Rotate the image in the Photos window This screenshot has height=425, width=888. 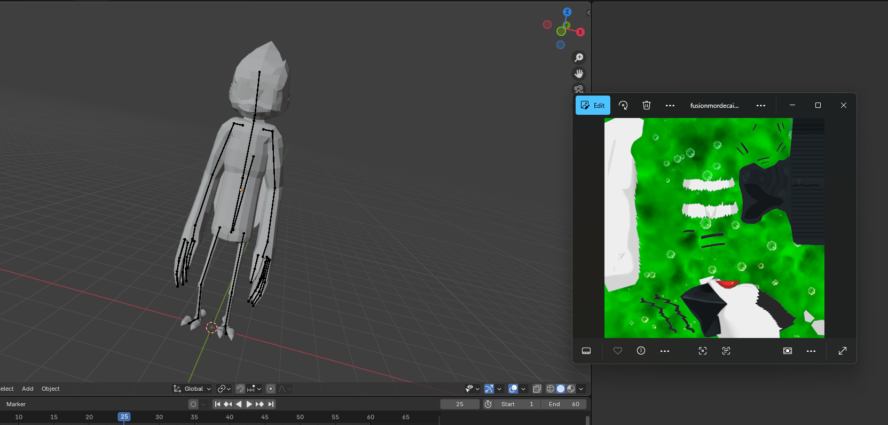coord(623,105)
